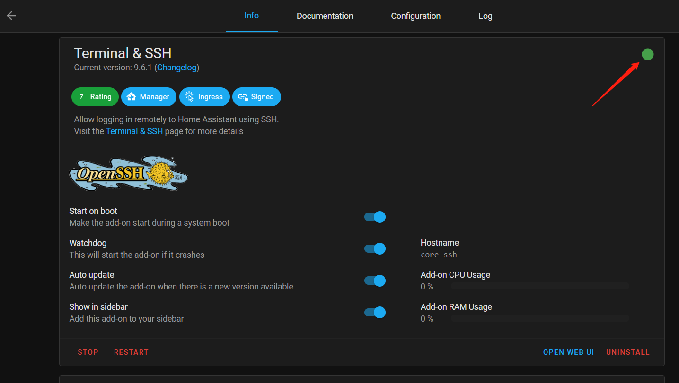Toggle the Show in sidebar switch
Screen dimensions: 679x383
click(x=375, y=313)
